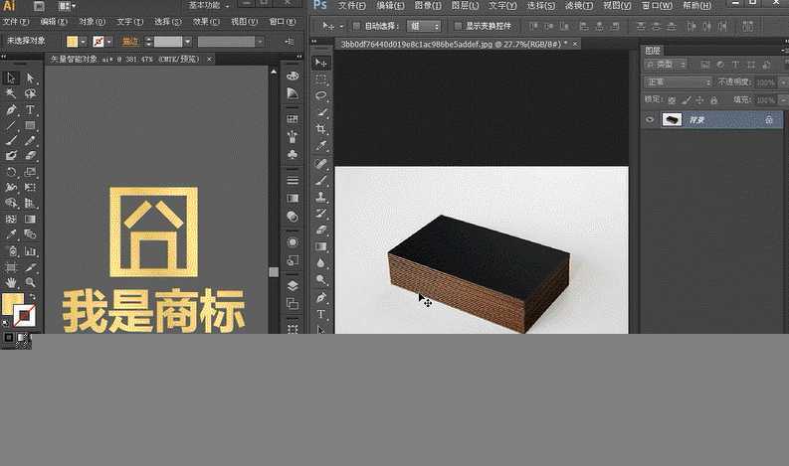The width and height of the screenshot is (789, 466).
Task: Open tool preset picker arrow in Photoshop options
Action: tap(341, 26)
